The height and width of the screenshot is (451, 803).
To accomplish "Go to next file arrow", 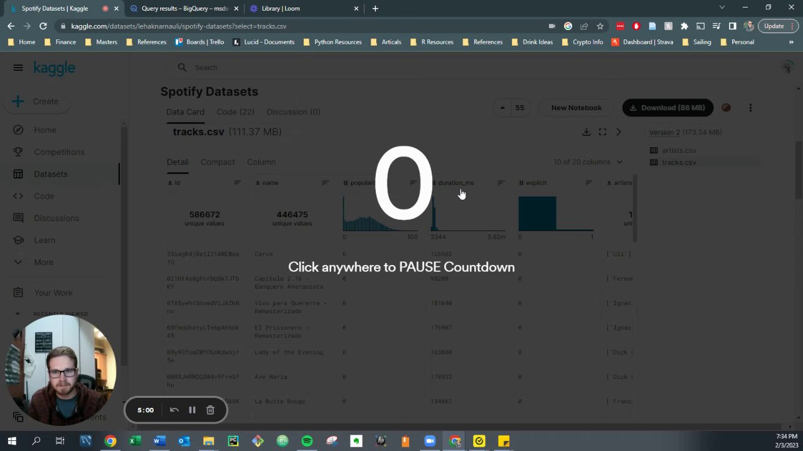I will (619, 132).
